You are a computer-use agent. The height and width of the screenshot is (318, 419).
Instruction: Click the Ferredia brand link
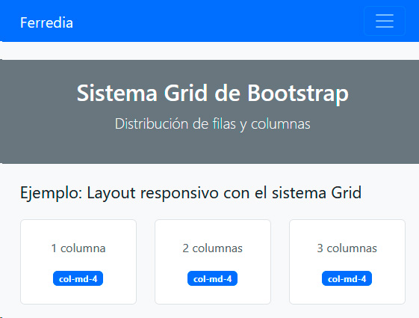46,22
